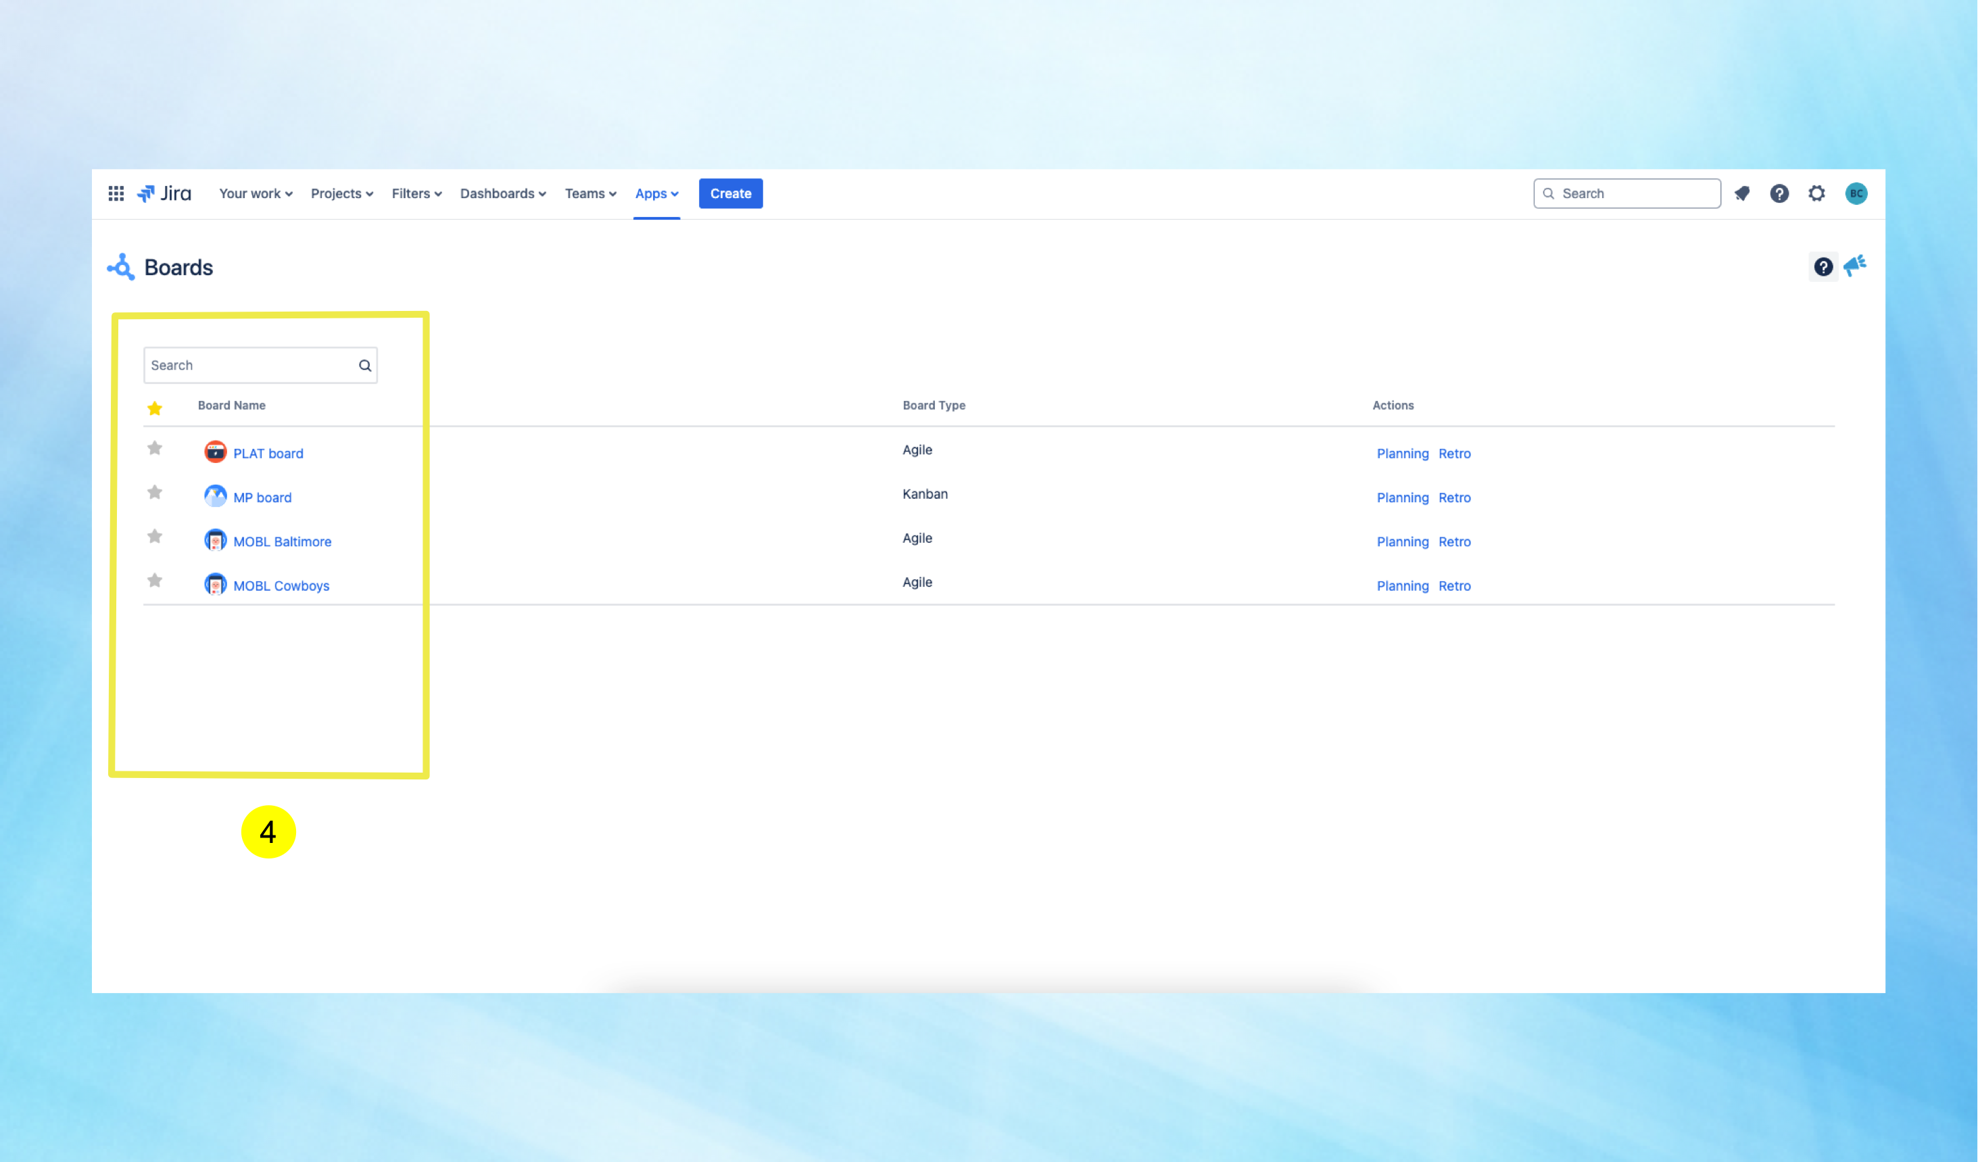This screenshot has height=1162, width=1978.
Task: Open Planning for MOBL Baltimore
Action: pyautogui.click(x=1402, y=541)
